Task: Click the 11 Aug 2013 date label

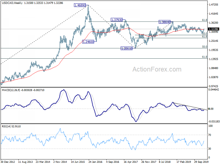Action: (25, 162)
